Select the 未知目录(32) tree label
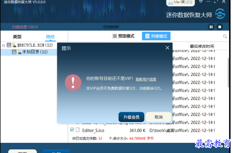 (35, 52)
